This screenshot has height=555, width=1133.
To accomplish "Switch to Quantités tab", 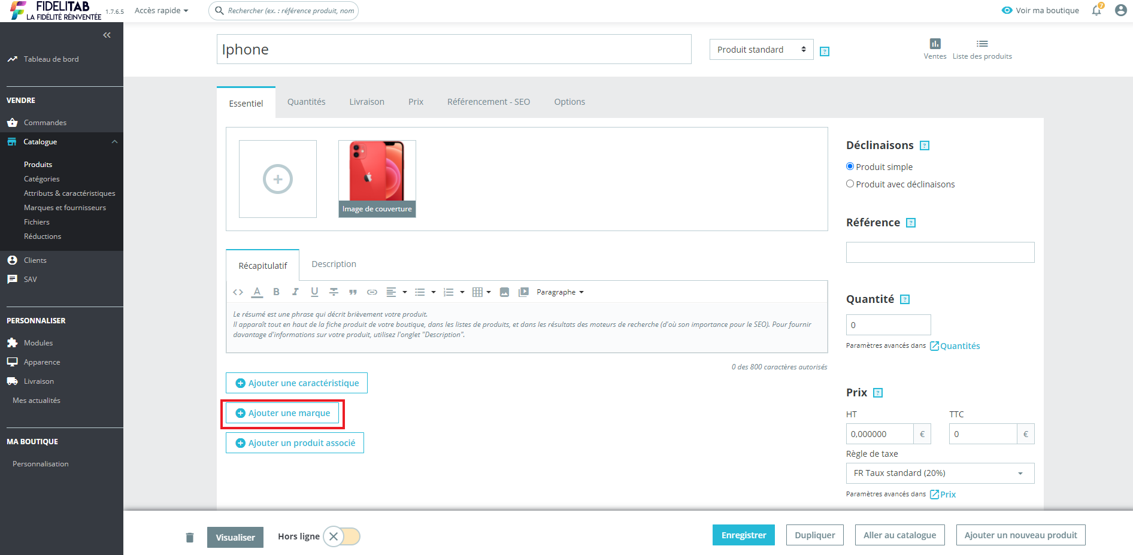I will (306, 102).
